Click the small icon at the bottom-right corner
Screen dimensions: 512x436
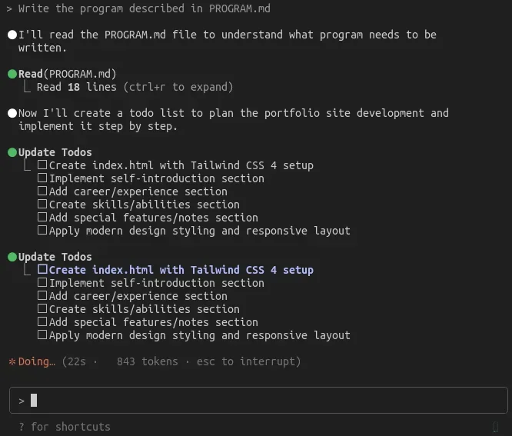click(x=495, y=427)
